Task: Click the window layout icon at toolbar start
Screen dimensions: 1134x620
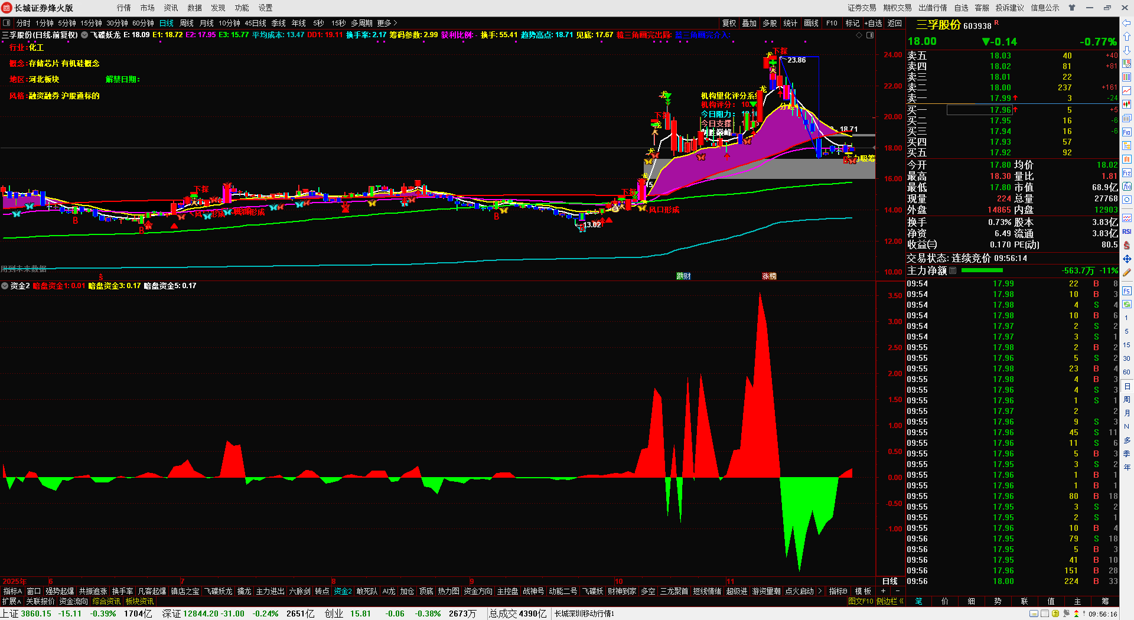Action: click(6, 23)
